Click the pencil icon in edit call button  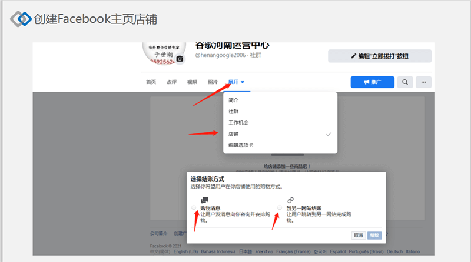(x=354, y=56)
